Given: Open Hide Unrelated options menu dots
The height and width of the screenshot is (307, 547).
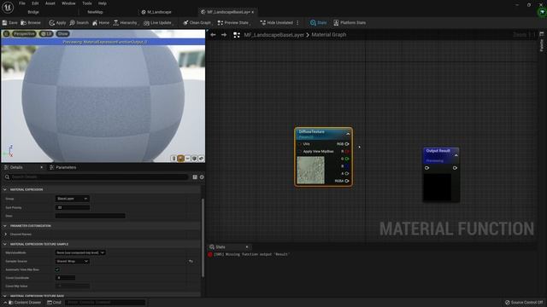Looking at the screenshot, I should pyautogui.click(x=297, y=23).
